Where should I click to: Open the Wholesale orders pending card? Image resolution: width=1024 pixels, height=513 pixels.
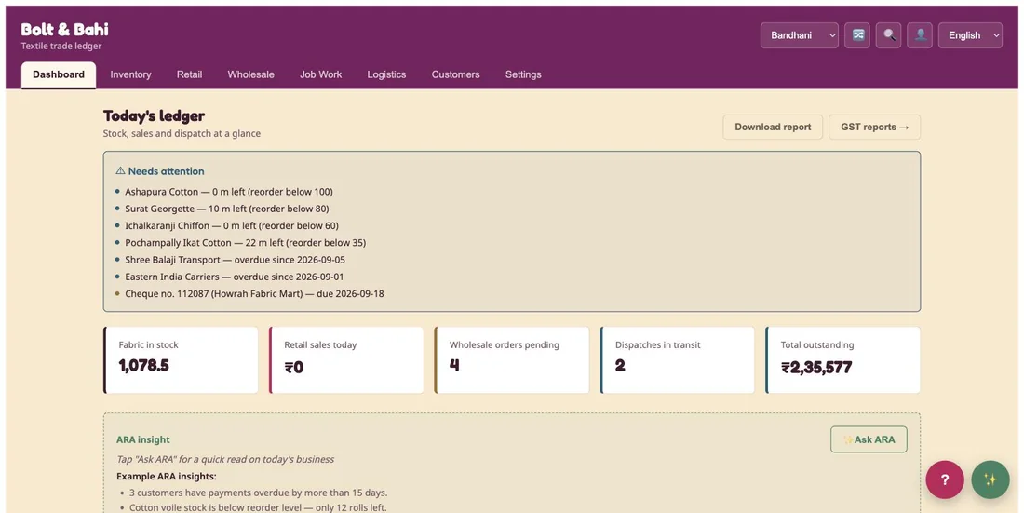(511, 360)
